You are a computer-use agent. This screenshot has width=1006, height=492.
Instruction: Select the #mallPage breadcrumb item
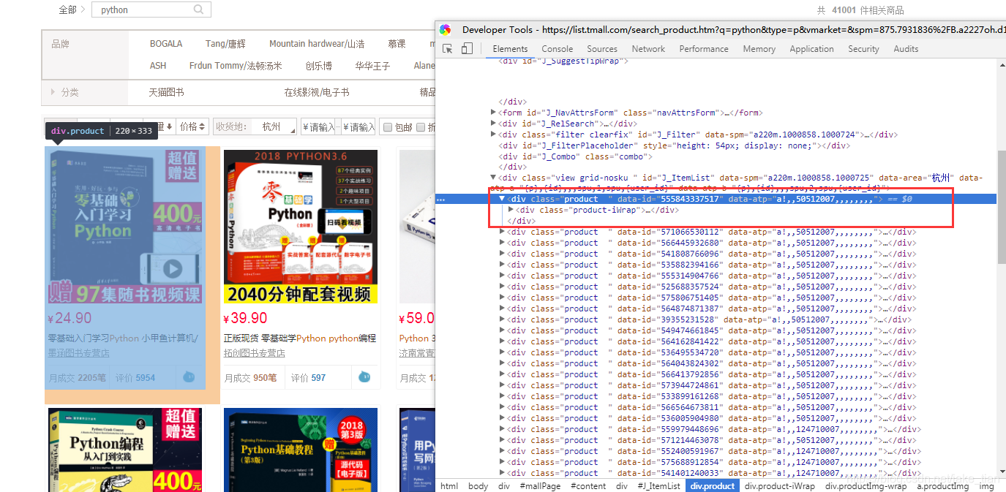point(540,486)
